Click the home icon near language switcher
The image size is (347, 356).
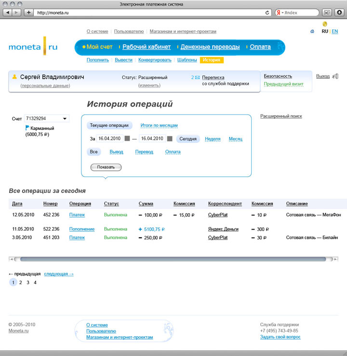click(x=312, y=31)
